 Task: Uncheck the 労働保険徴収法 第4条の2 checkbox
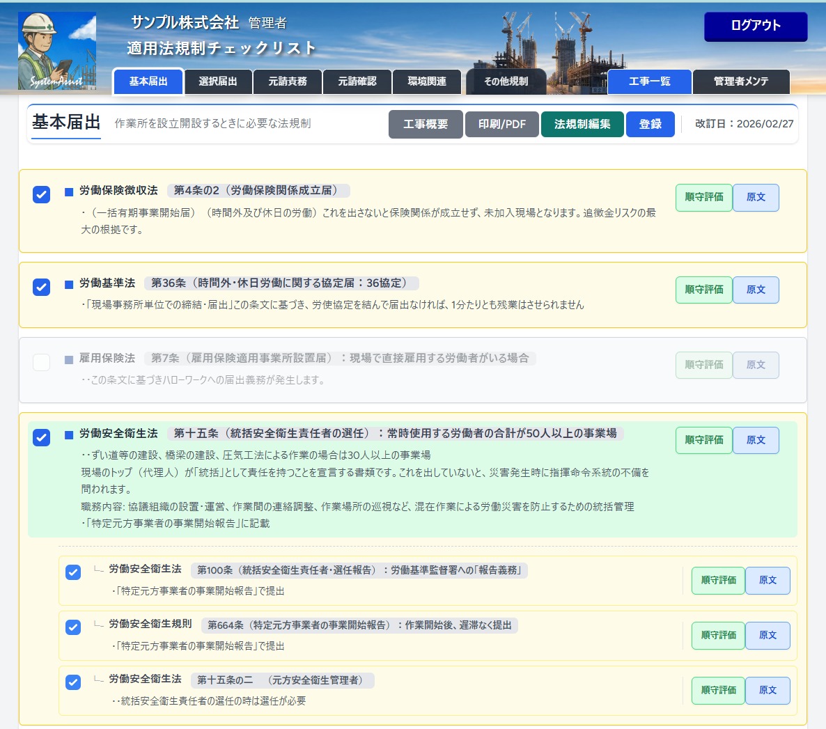[x=42, y=194]
